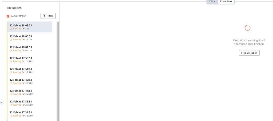Select execution 12 Feb at 18:08:23
The width and height of the screenshot is (273, 121).
click(x=29, y=27)
